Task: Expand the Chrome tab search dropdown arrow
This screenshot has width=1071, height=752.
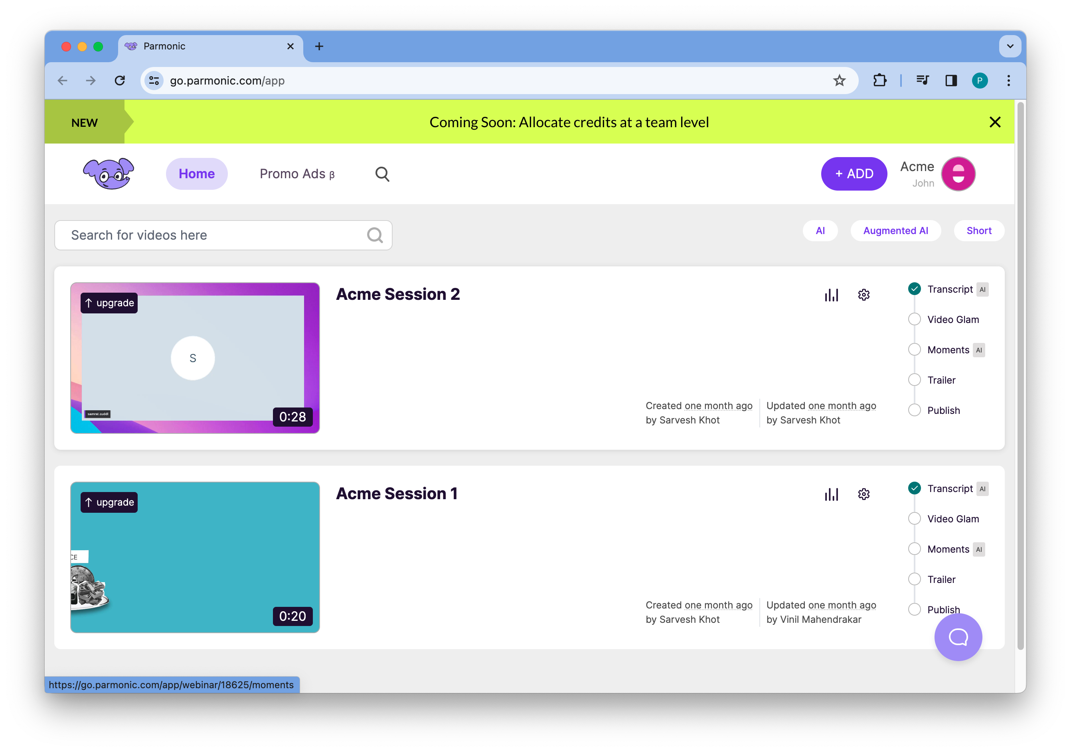Action: point(1010,46)
